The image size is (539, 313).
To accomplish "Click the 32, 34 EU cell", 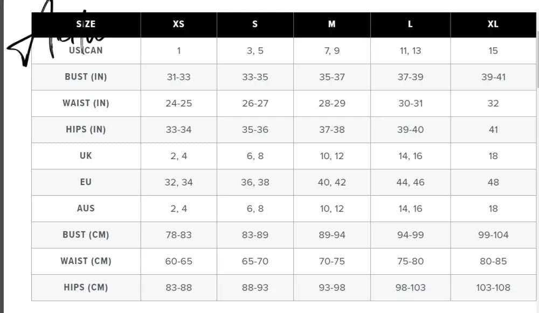I will pyautogui.click(x=179, y=182).
